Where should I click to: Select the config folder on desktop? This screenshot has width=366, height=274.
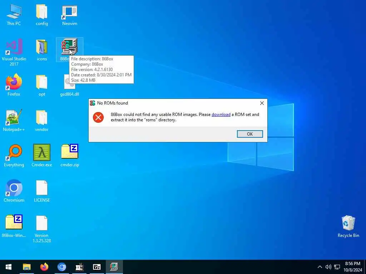42,15
